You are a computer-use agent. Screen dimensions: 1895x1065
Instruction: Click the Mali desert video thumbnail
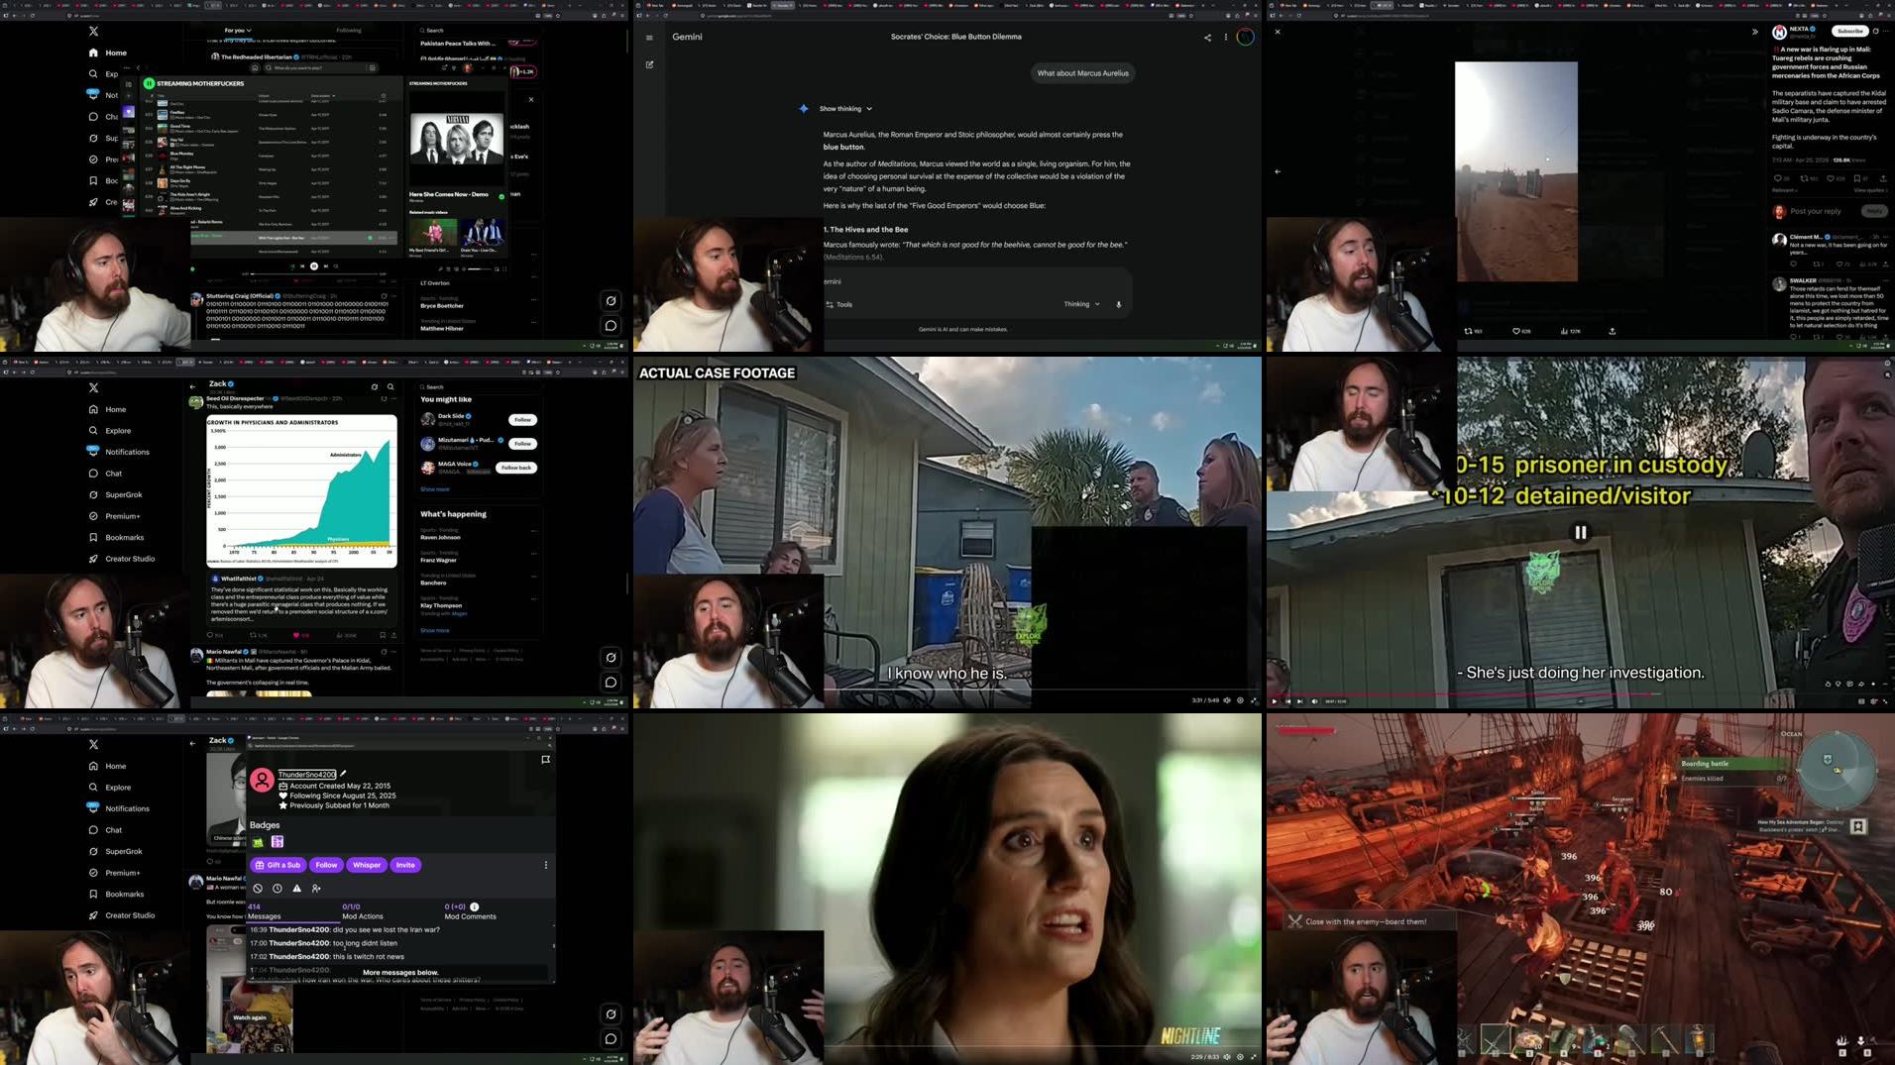[1516, 171]
